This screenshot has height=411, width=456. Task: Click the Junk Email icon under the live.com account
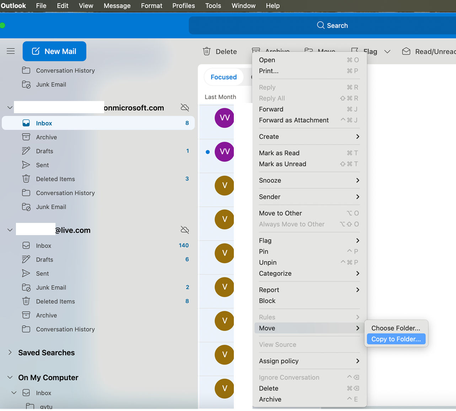26,287
